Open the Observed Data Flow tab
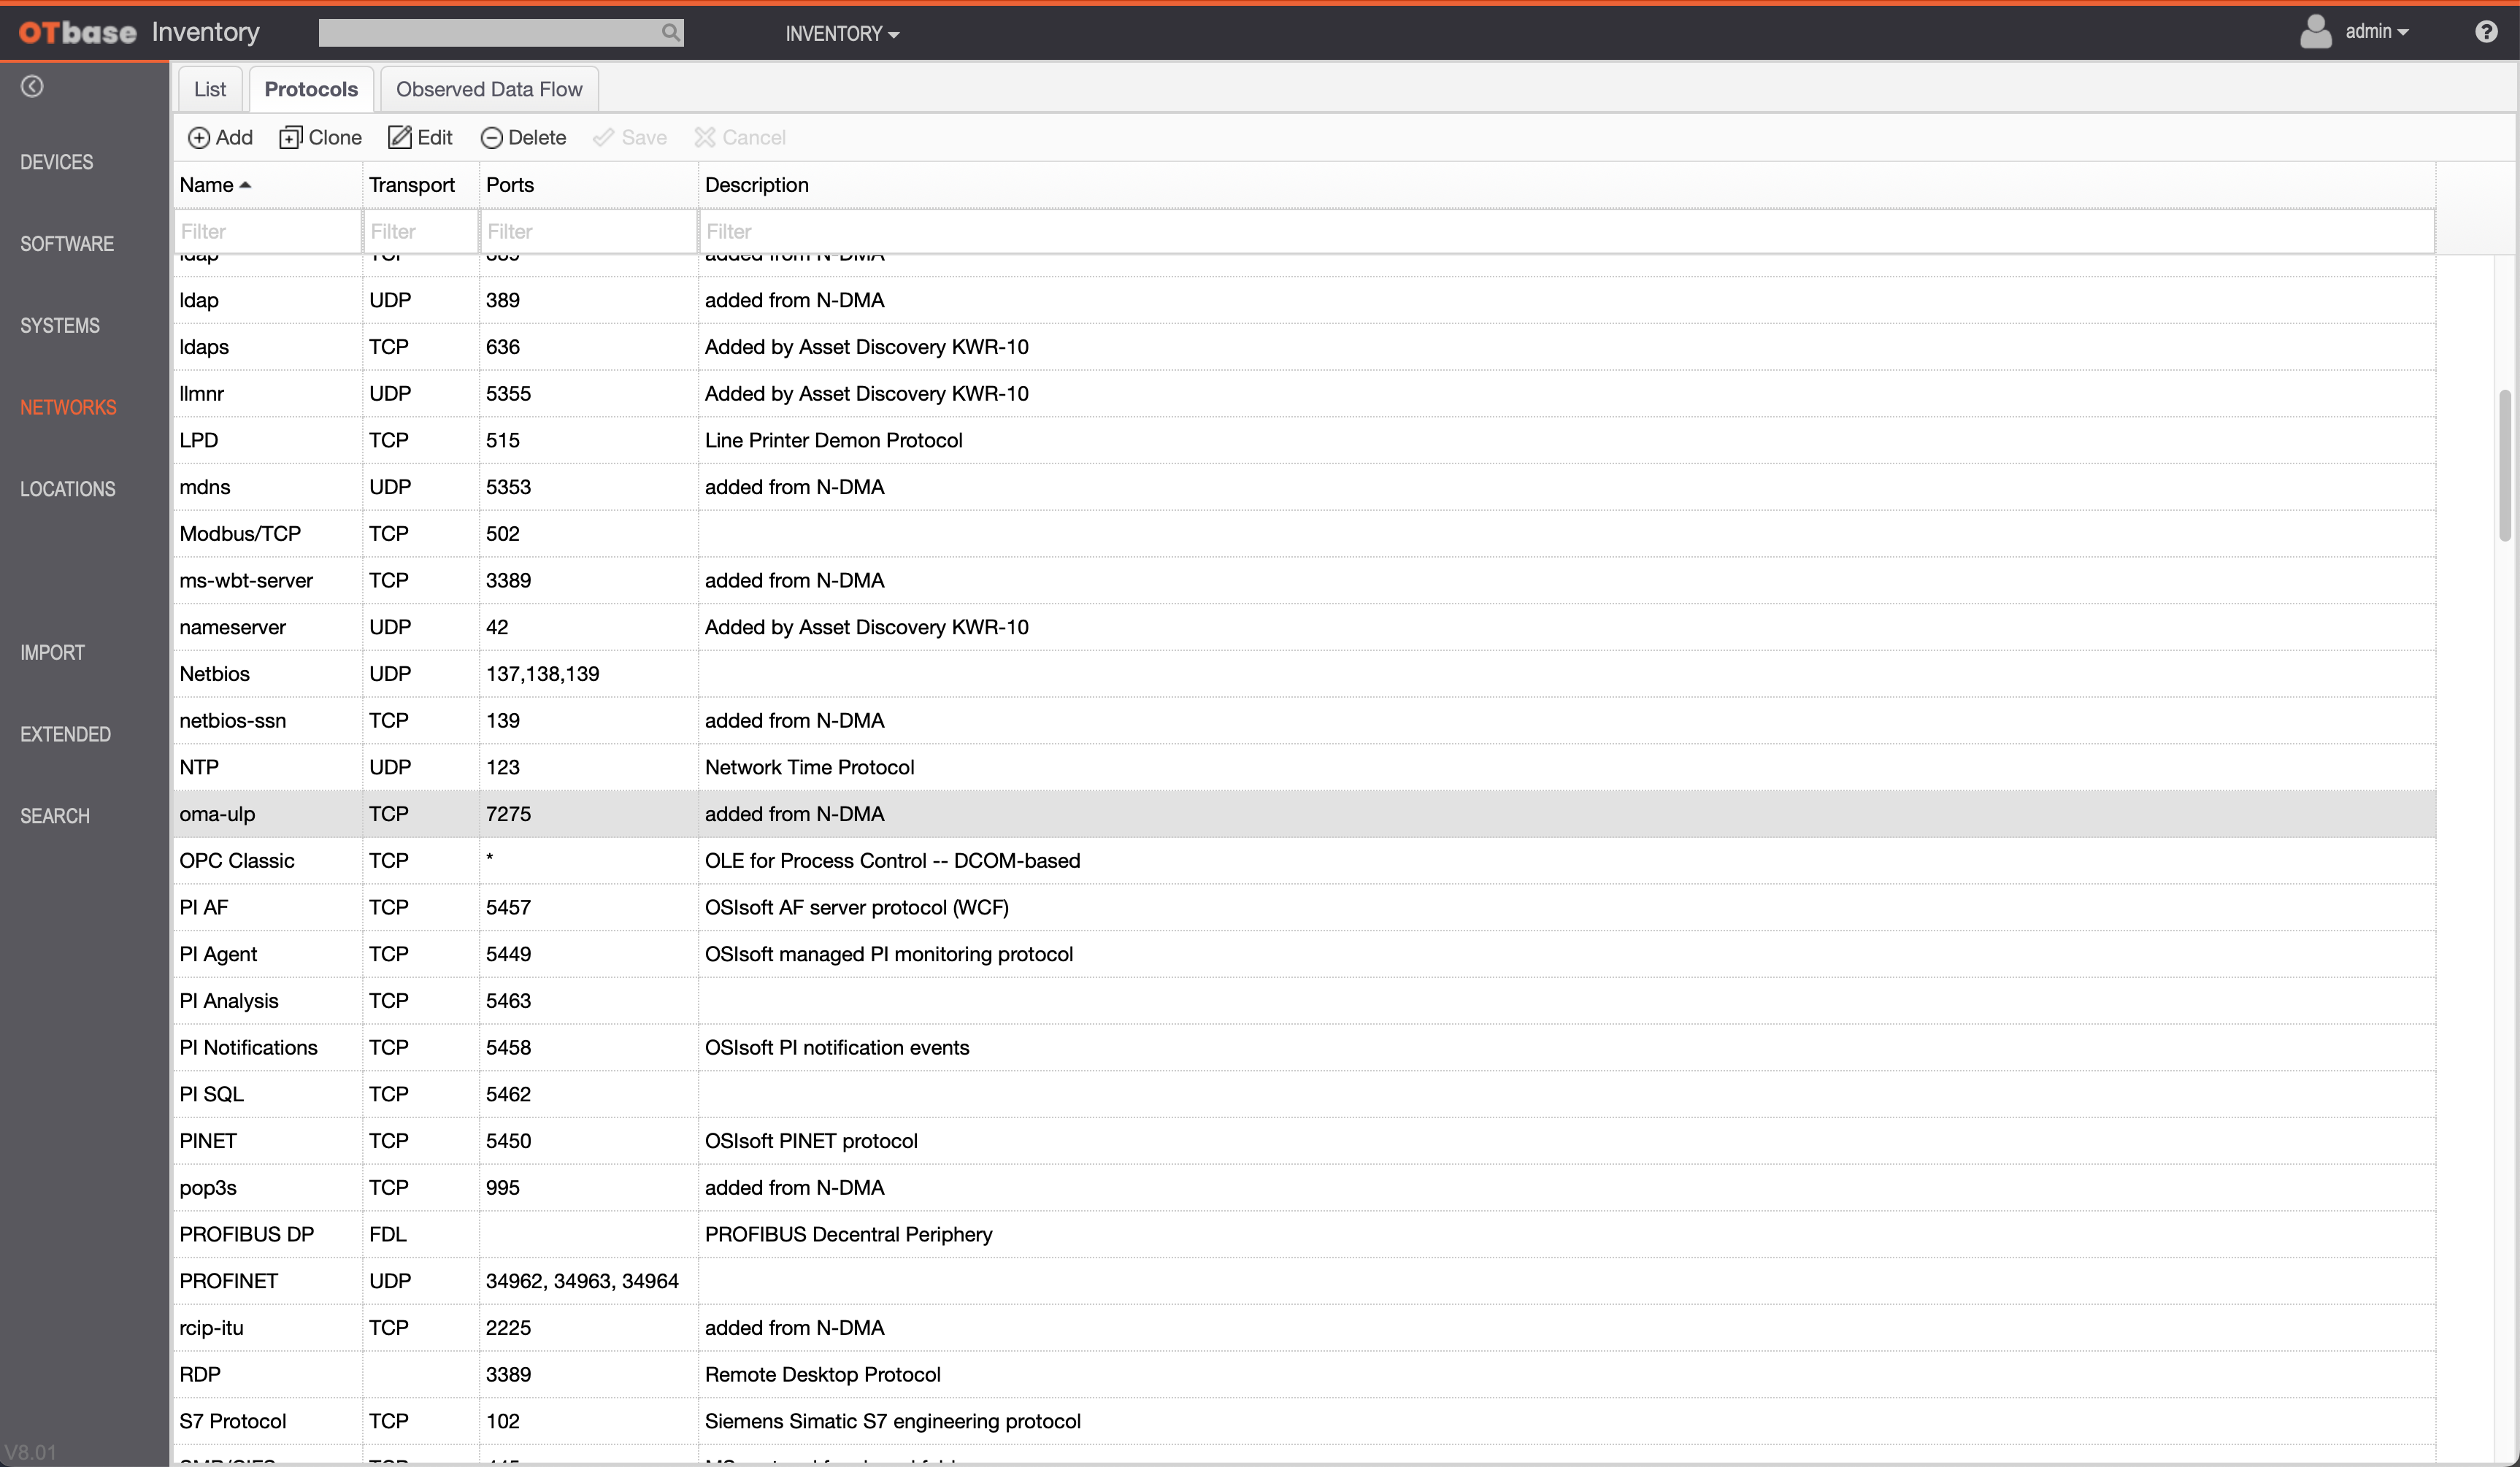The width and height of the screenshot is (2520, 1467). coord(489,89)
